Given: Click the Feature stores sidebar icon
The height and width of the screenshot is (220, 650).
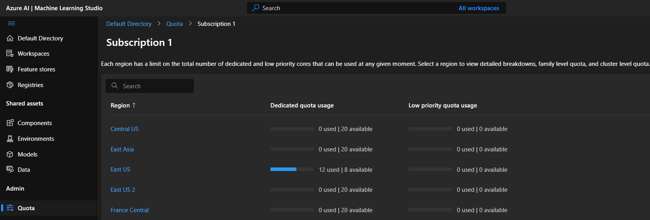Looking at the screenshot, I should (10, 69).
